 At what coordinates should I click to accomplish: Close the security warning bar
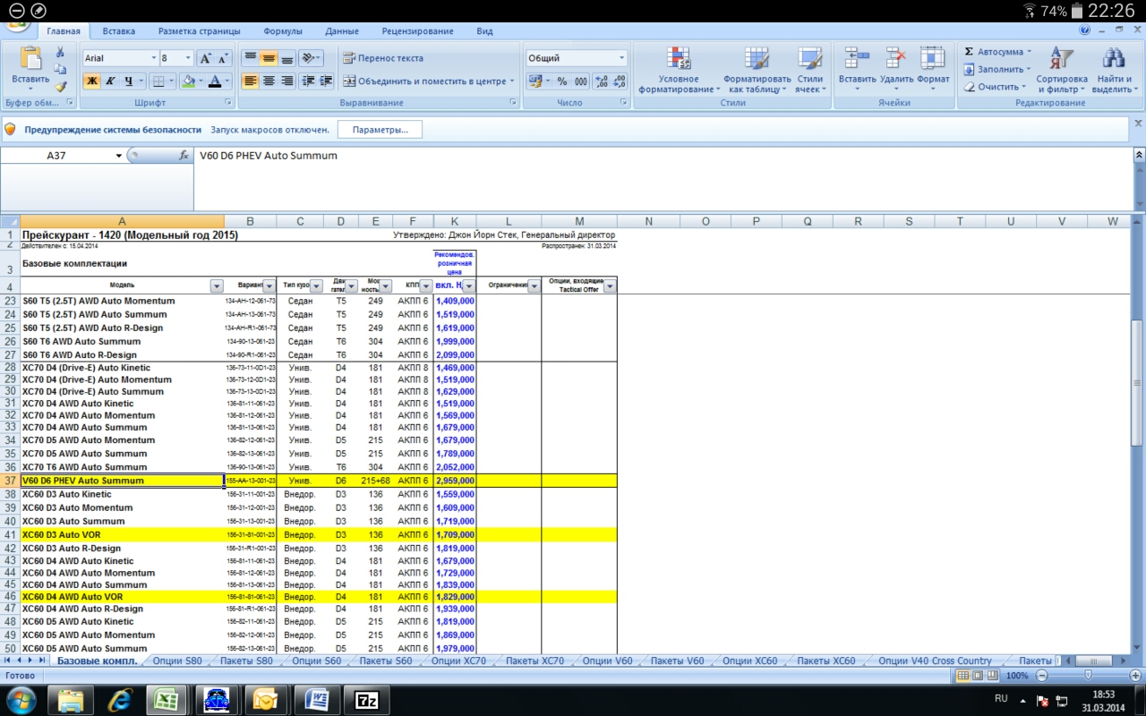coord(1138,124)
